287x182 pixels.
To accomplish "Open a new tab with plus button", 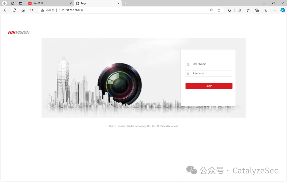I will pos(126,3).
